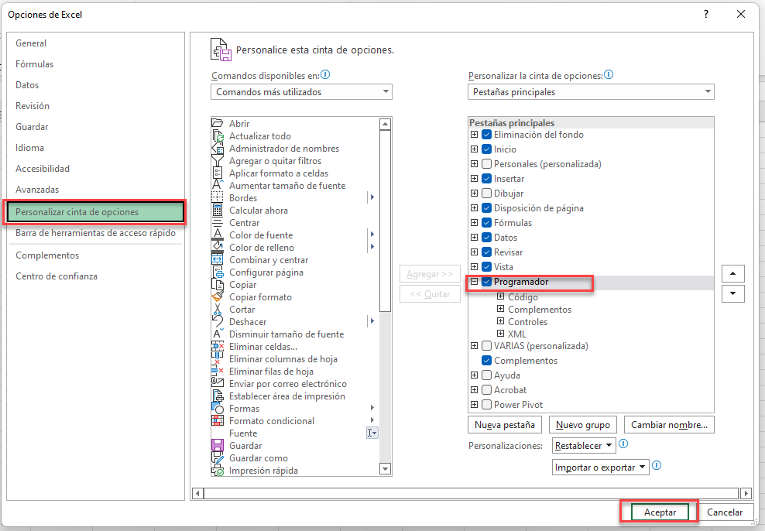Image resolution: width=765 pixels, height=531 pixels.
Task: Open the Importar o exportar dropdown
Action: [601, 467]
